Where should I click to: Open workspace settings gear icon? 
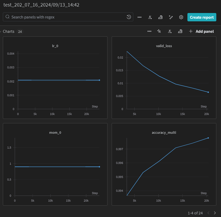[181, 17]
